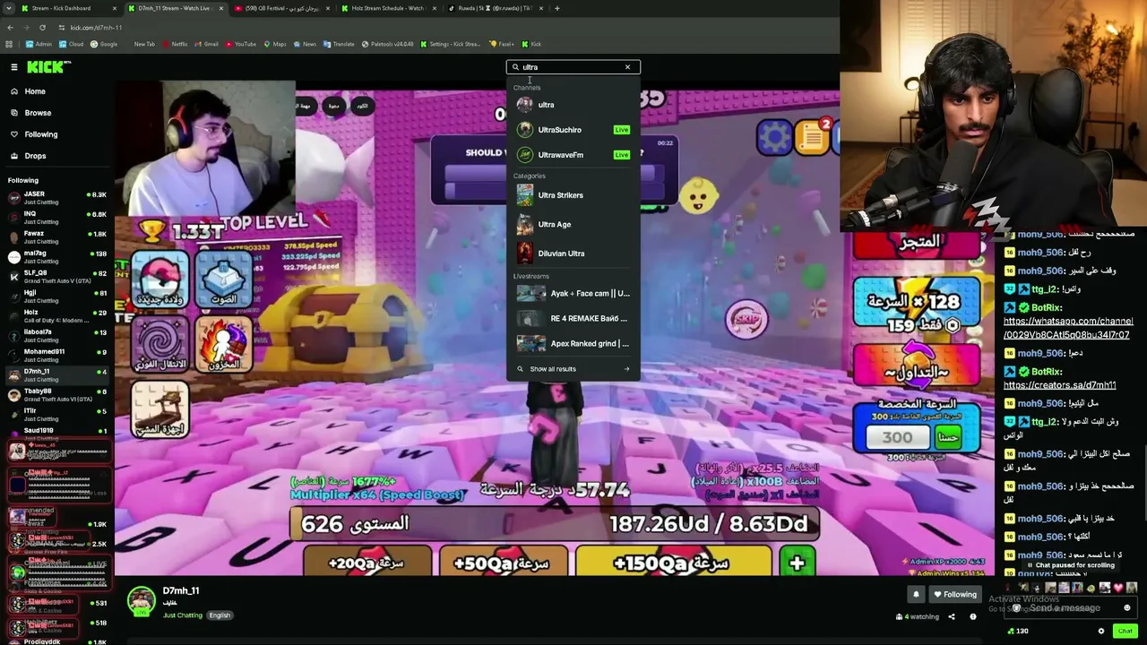Select the Ultra Strikers category
Image resolution: width=1147 pixels, height=645 pixels.
point(573,195)
